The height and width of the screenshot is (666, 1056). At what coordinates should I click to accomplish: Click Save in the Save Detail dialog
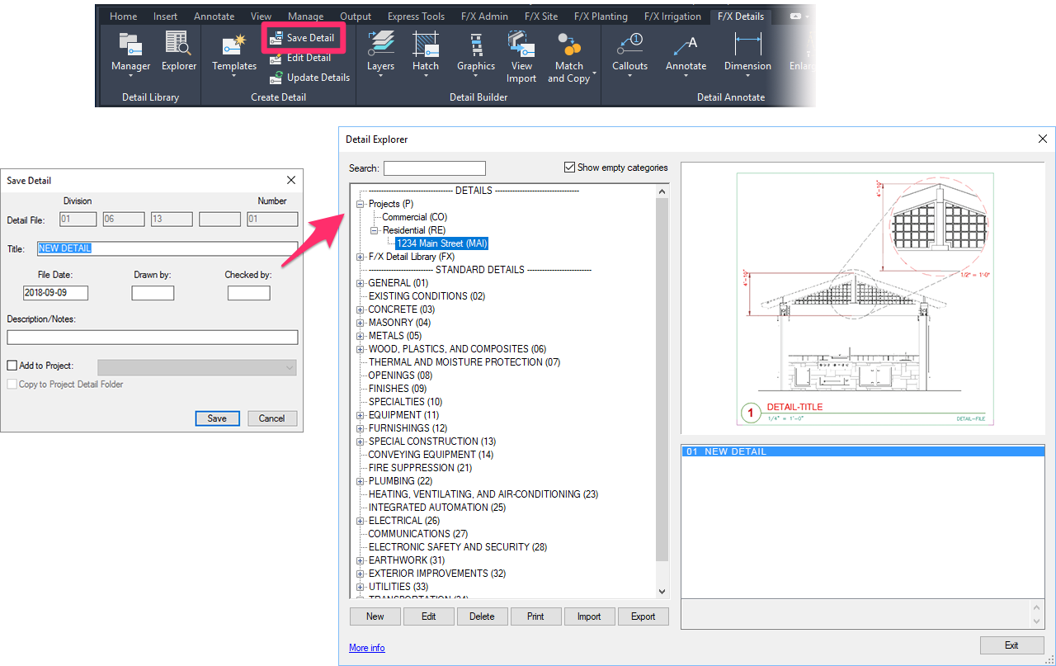coord(217,418)
